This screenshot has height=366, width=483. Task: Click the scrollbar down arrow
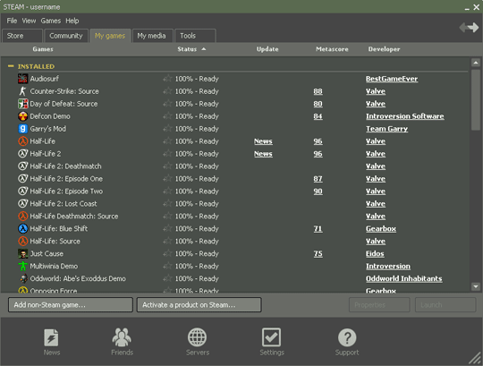[476, 287]
